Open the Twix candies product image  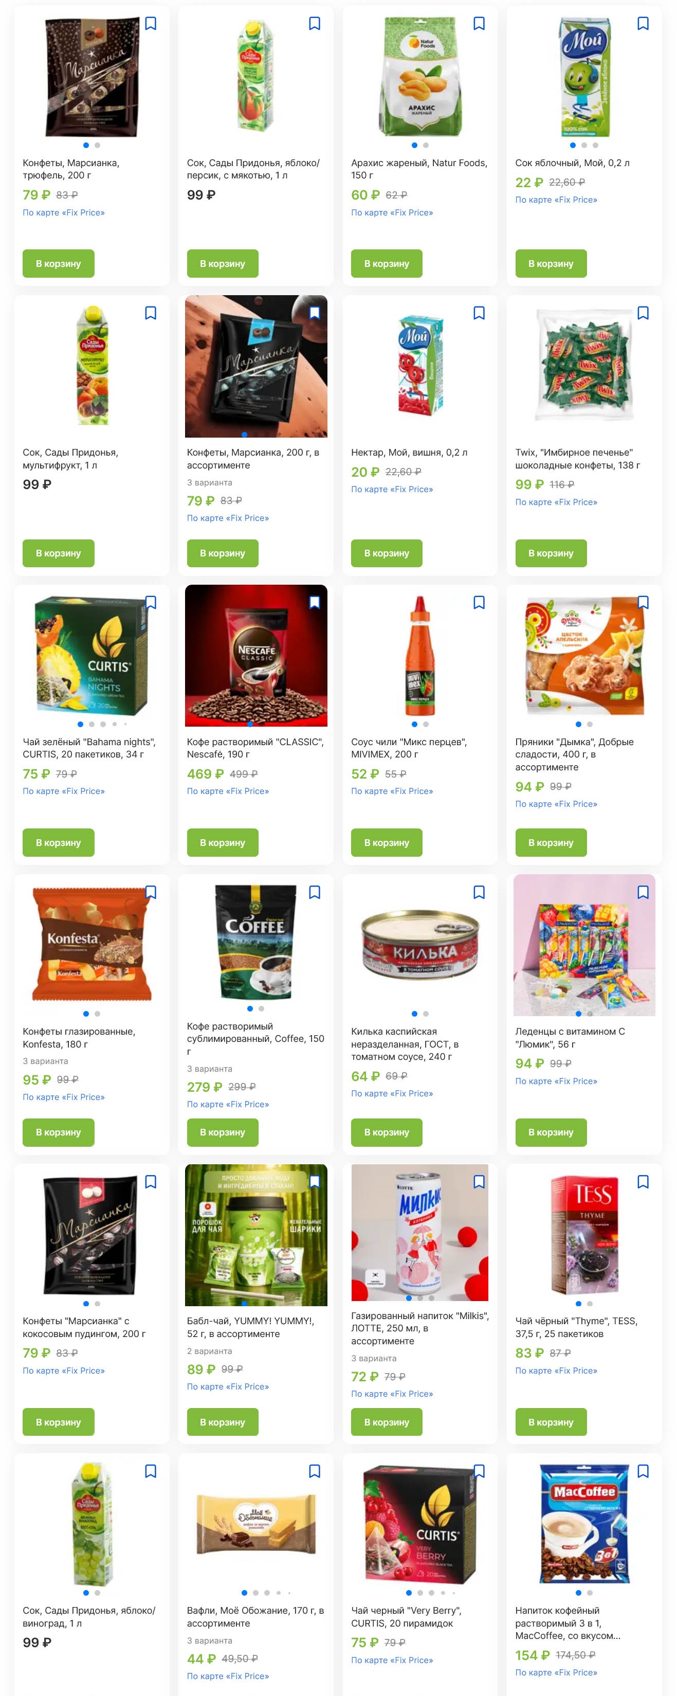(584, 366)
